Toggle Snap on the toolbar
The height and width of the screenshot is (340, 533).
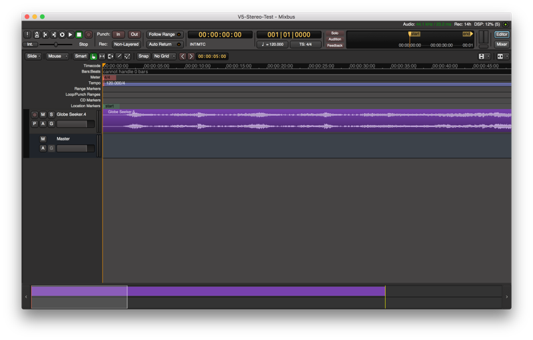[143, 57]
